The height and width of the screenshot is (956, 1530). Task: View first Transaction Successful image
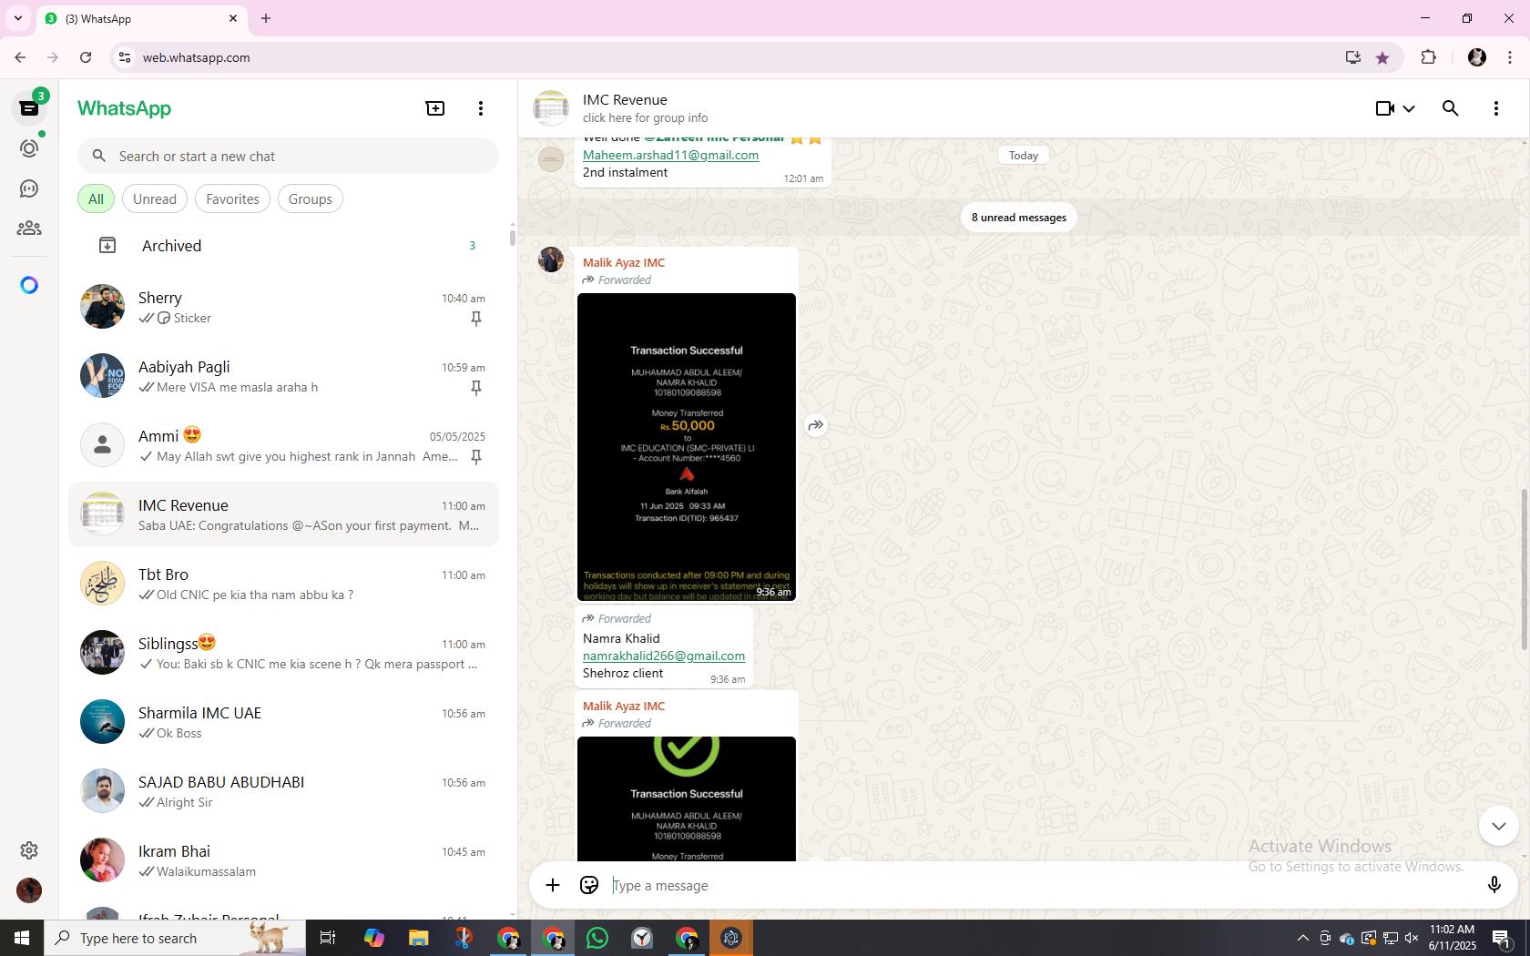coord(687,447)
